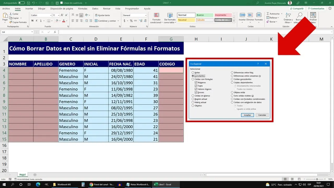The height and width of the screenshot is (188, 334).
Task: Click the Autosuma sigma icon
Action: click(x=268, y=14)
